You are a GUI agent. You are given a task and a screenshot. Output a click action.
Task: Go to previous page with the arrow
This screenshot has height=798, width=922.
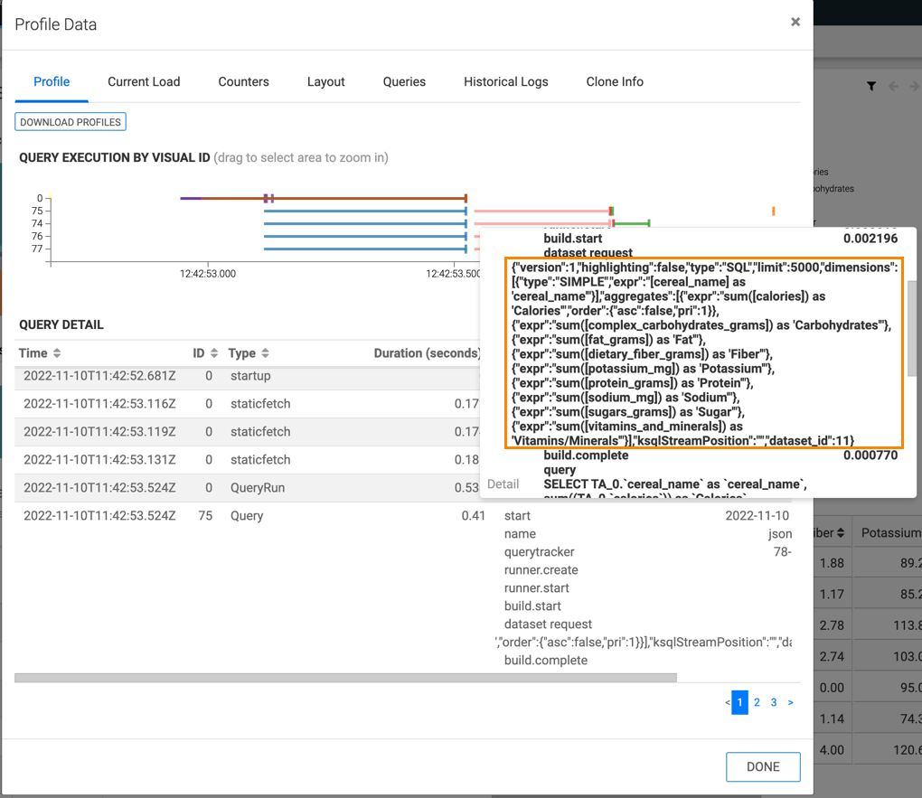[728, 702]
